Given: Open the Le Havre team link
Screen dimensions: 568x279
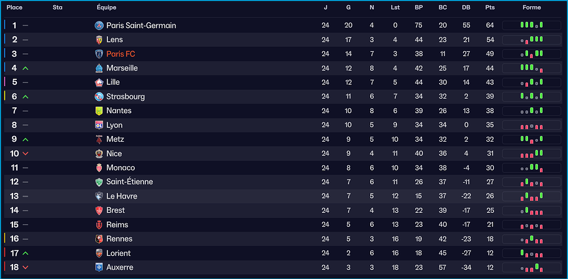Looking at the screenshot, I should coord(122,196).
